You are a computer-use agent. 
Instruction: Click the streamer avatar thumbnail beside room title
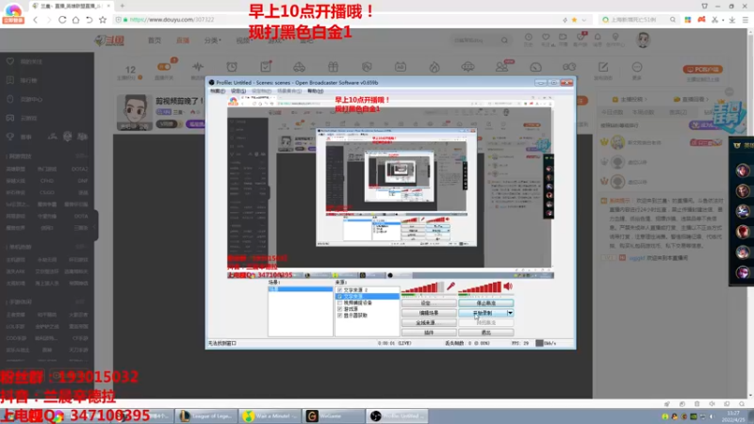click(x=135, y=112)
